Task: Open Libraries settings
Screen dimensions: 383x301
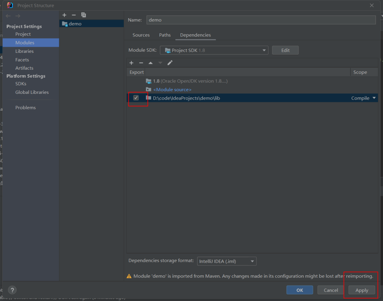Action: click(25, 51)
